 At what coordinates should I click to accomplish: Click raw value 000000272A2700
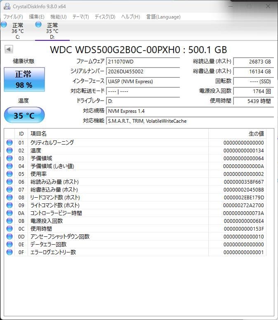click(x=243, y=205)
